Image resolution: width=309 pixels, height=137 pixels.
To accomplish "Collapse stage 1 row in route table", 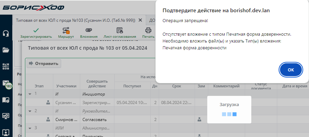I will (30, 93).
